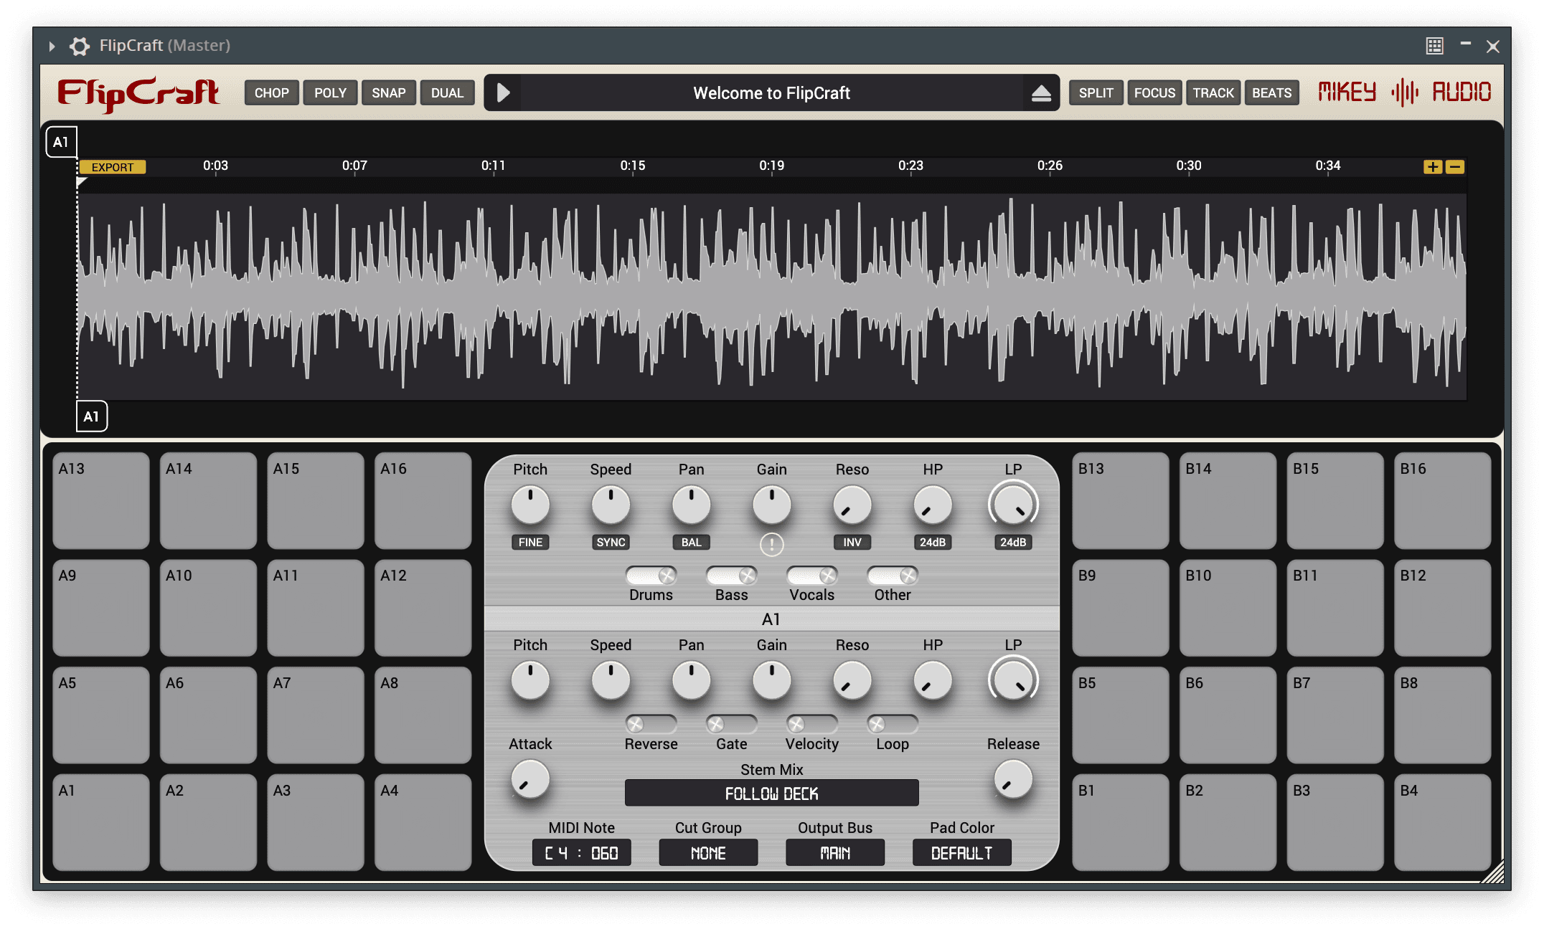Toggle the Other stem switch

click(893, 576)
